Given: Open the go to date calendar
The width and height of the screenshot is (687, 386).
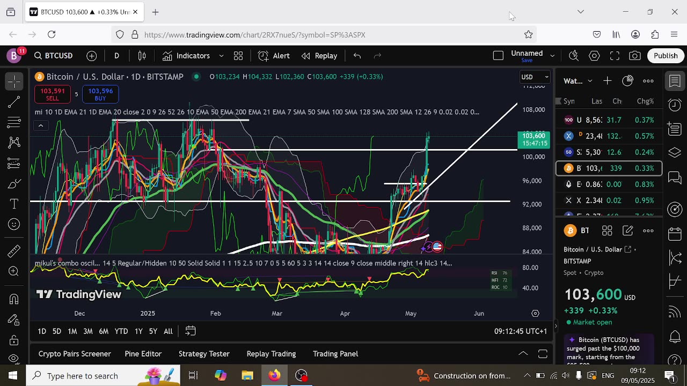Looking at the screenshot, I should [x=191, y=331].
